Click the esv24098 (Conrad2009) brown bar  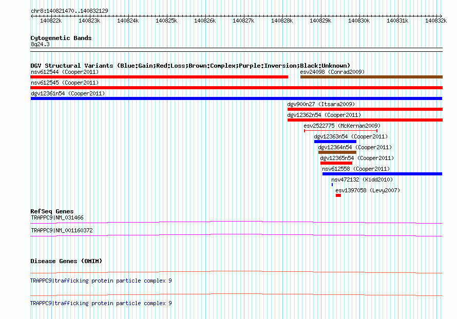pos(371,77)
